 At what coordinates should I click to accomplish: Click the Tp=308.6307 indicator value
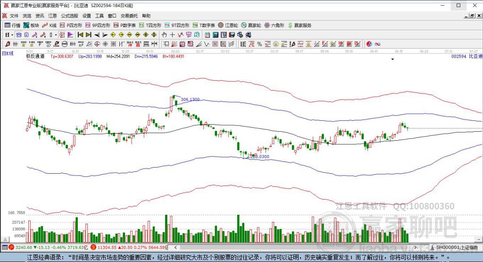pyautogui.click(x=62, y=56)
